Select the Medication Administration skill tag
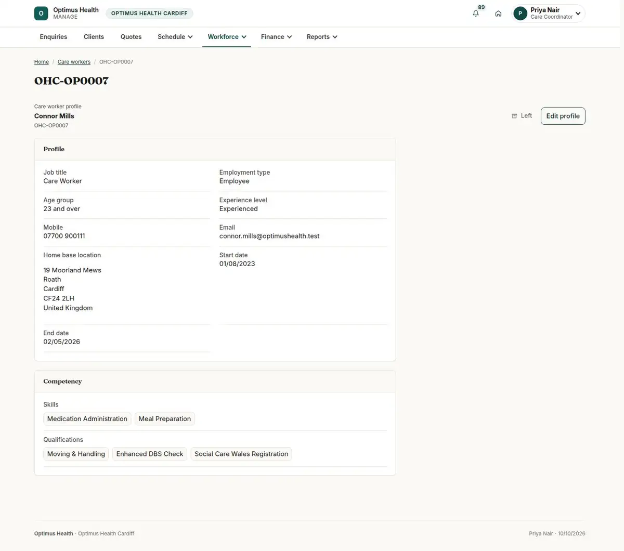This screenshot has width=624, height=551. pyautogui.click(x=87, y=419)
